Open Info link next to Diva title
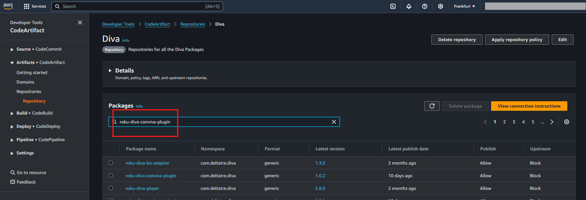This screenshot has height=200, width=586. click(126, 41)
